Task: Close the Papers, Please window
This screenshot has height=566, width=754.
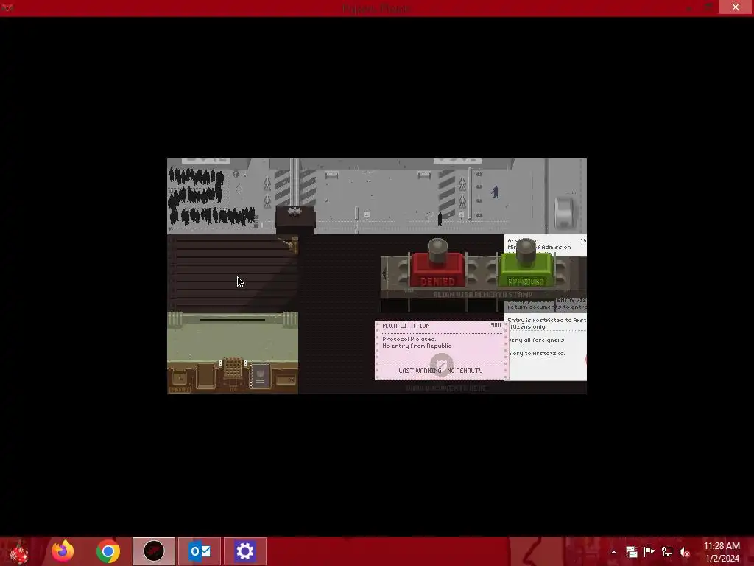Action: 736,7
